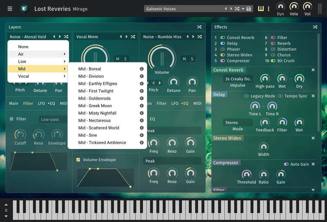Shuffle all layers with Layers randomize icon
The height and width of the screenshot is (222, 327).
tap(199, 27)
